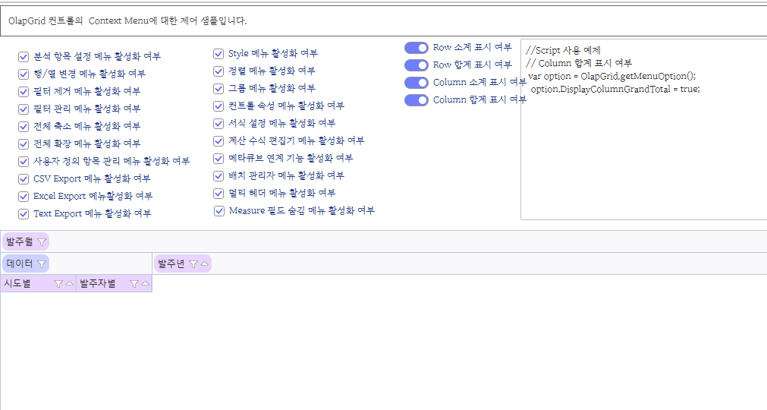
Task: Click the // Column 합계 표시 여부 comment
Action: click(579, 63)
